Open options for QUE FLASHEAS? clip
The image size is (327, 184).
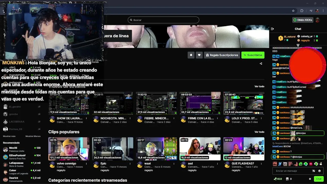[261, 164]
